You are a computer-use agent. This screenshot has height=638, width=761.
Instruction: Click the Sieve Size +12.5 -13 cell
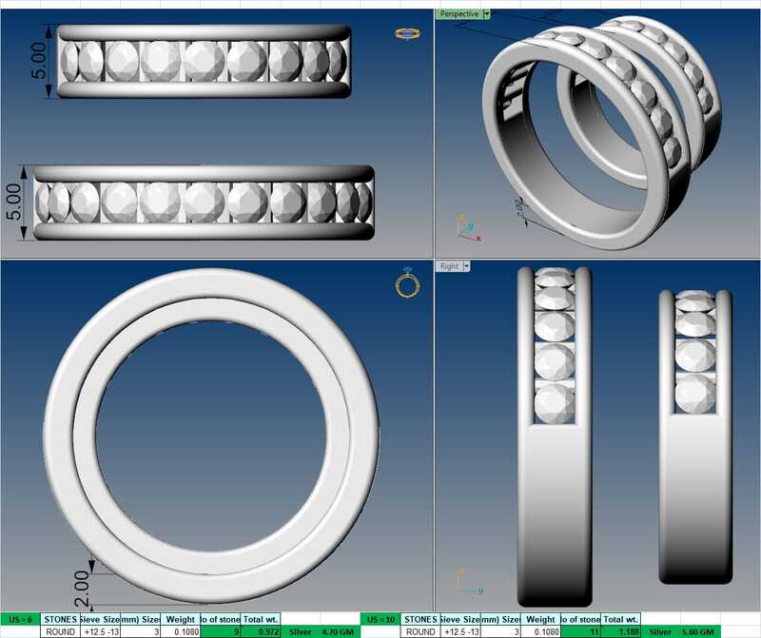pyautogui.click(x=99, y=629)
